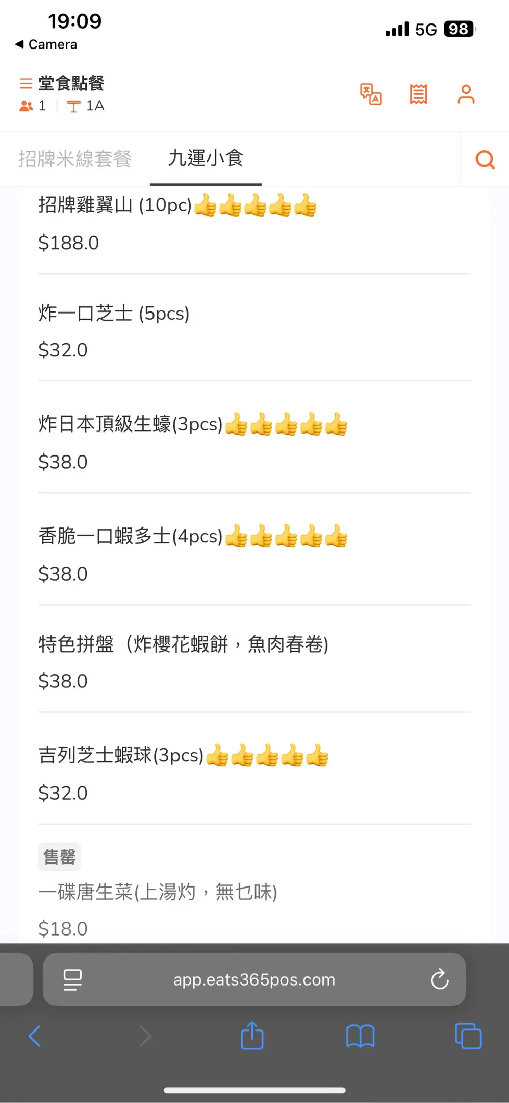Open the hamburger menu beside 堂食點餐
Viewport: 509px width, 1103px height.
pyautogui.click(x=26, y=83)
